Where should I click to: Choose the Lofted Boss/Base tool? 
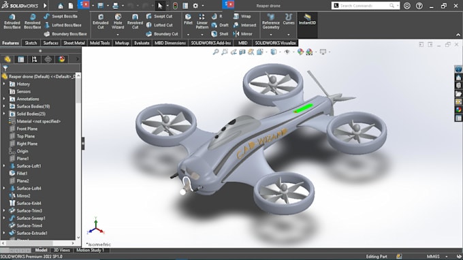point(63,25)
